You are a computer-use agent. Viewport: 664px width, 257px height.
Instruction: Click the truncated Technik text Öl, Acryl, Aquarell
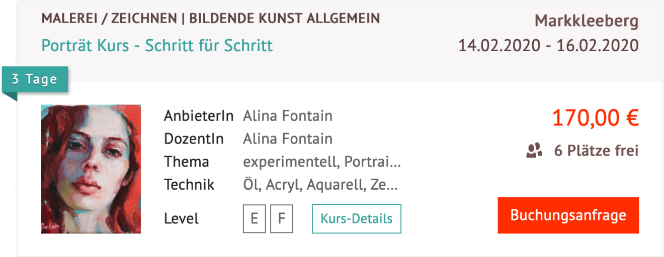click(x=320, y=185)
